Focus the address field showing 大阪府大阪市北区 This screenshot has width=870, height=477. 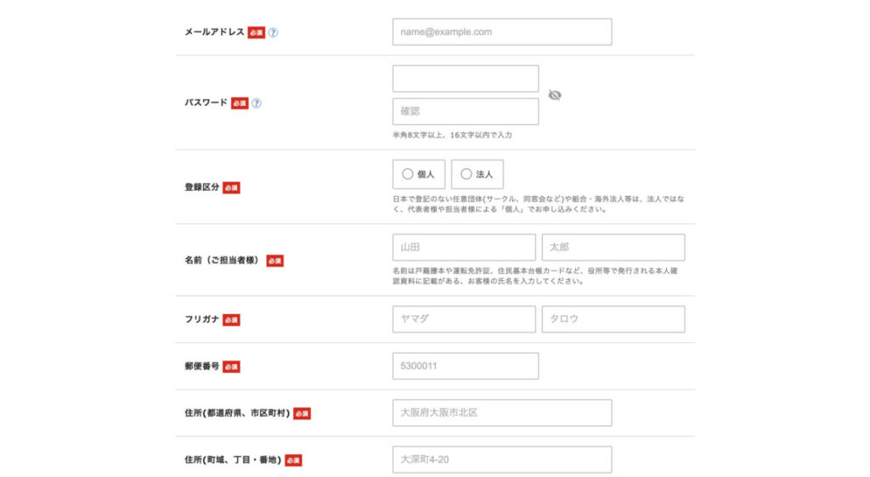pyautogui.click(x=501, y=412)
